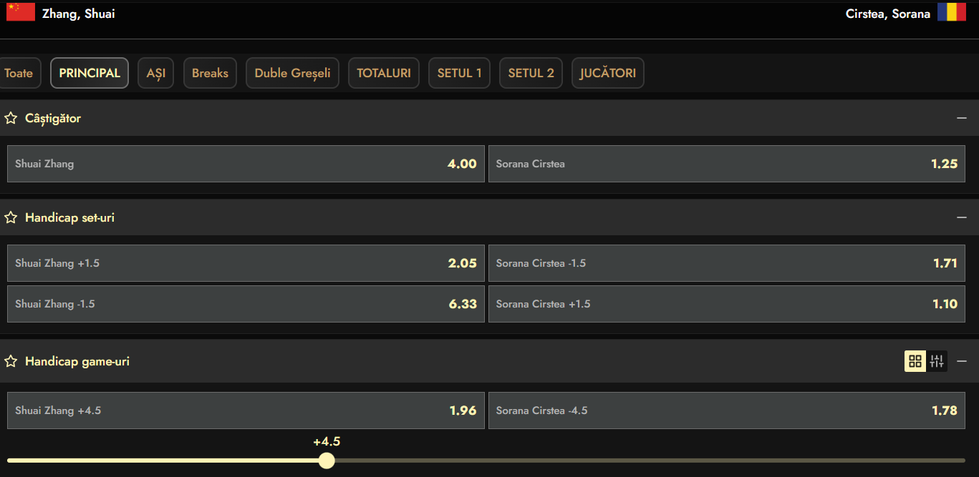
Task: Click star icon beside Handicap game-uri
Action: 11,361
